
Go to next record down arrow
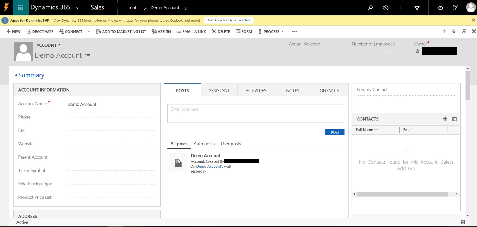pyautogui.click(x=454, y=31)
